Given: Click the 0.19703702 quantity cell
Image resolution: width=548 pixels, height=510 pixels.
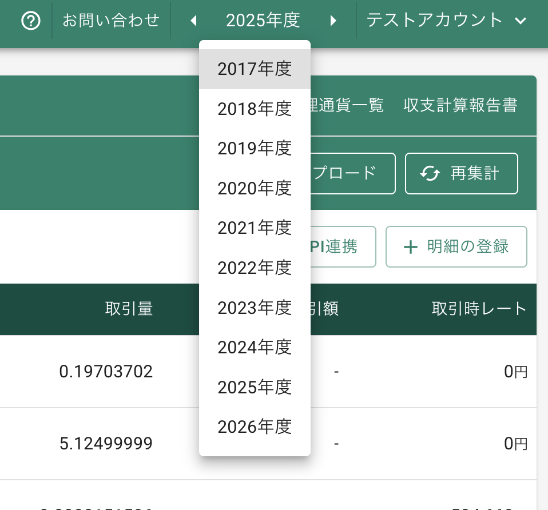Looking at the screenshot, I should click(x=106, y=372).
